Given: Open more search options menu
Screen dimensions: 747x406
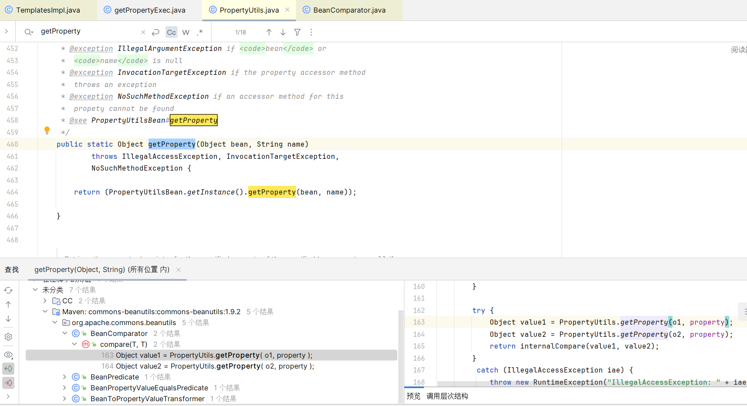Looking at the screenshot, I should click(x=311, y=32).
